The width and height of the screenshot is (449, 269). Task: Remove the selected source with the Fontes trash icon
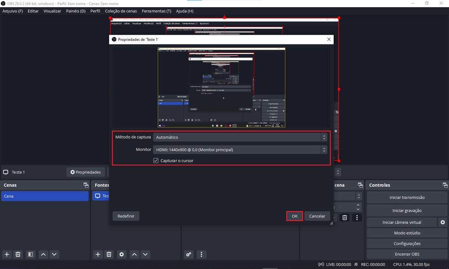point(109,254)
